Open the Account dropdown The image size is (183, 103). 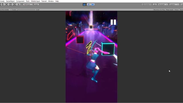coord(163,5)
